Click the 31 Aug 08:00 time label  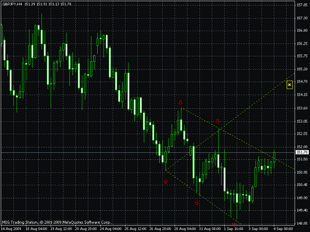(210, 229)
